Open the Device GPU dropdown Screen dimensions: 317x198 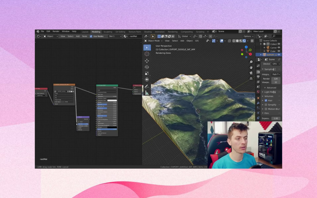coord(276,64)
